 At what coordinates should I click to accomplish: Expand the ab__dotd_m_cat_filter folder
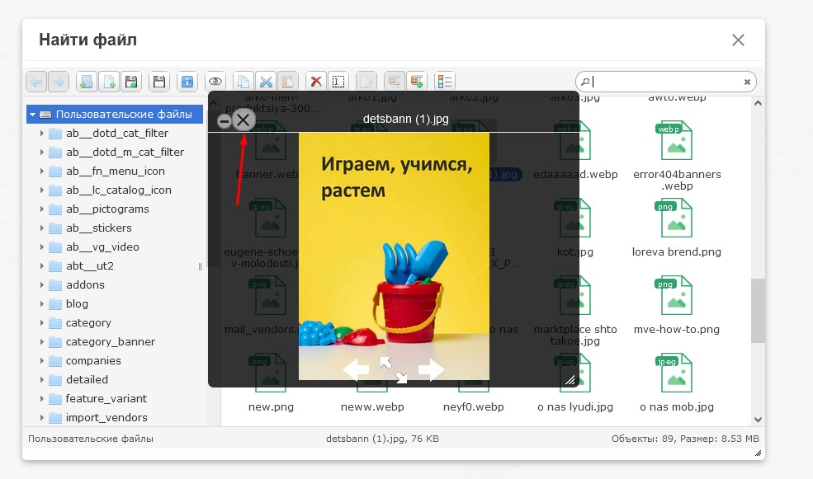tap(42, 153)
